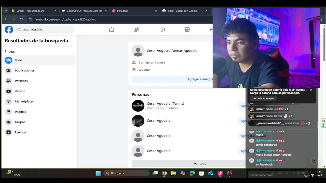Open Copilot from the taskbar
326x183 pixels.
click(x=183, y=173)
